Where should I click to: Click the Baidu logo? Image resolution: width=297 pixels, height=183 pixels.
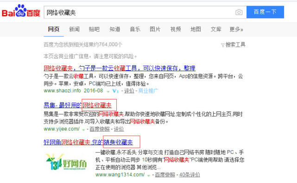click(21, 11)
